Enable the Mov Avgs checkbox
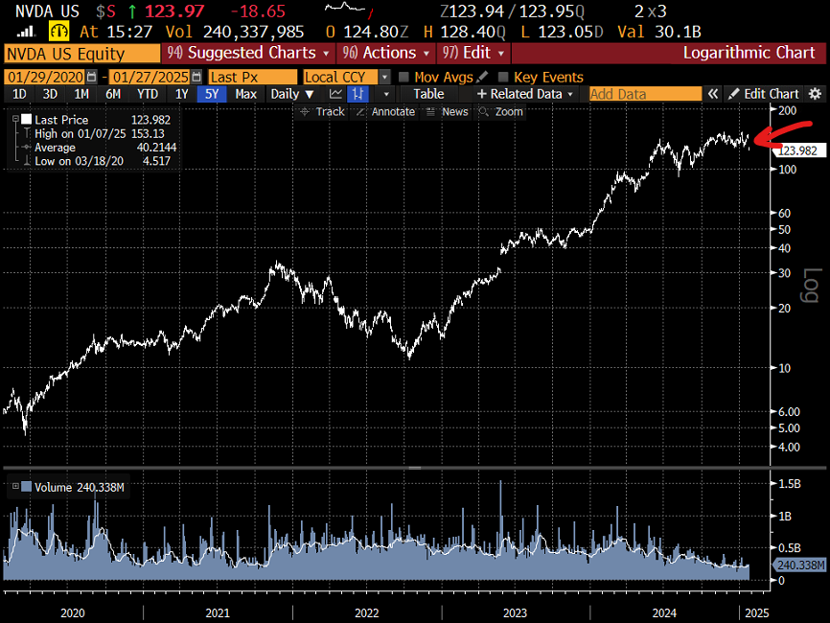The height and width of the screenshot is (623, 830). point(405,77)
